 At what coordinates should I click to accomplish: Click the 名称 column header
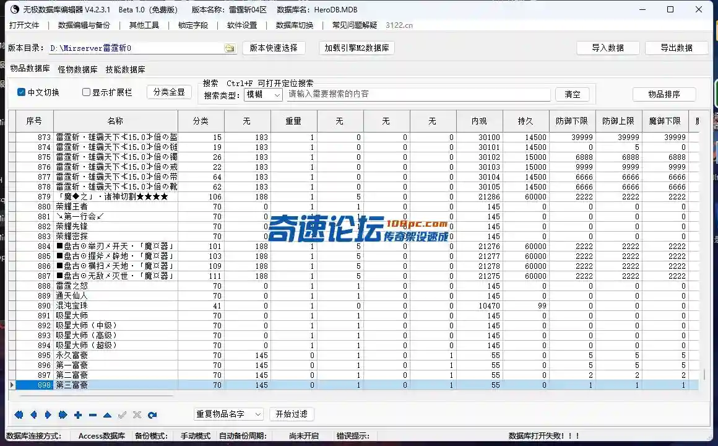(x=115, y=121)
